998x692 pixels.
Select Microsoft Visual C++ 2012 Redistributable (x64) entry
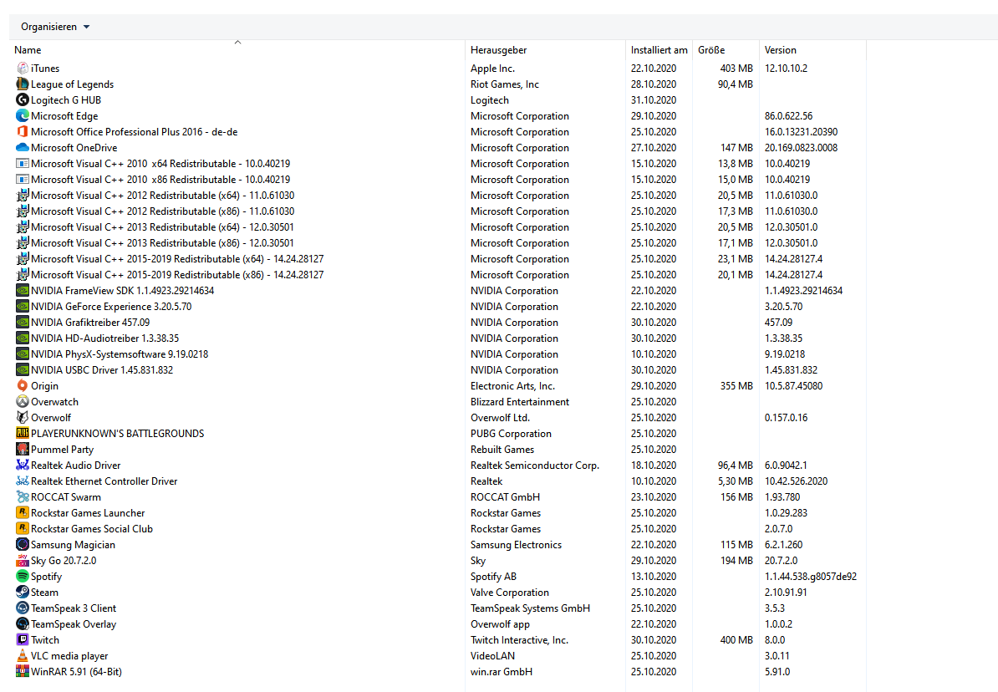162,196
